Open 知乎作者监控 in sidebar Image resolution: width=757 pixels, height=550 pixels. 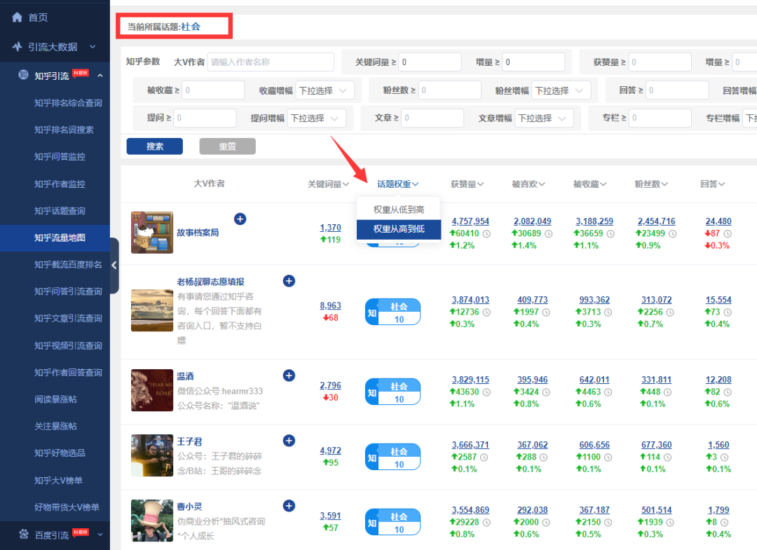(x=60, y=184)
